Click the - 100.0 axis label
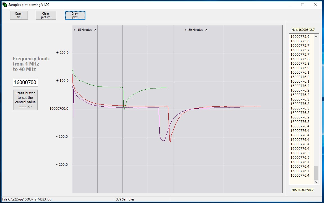 [x=62, y=137]
